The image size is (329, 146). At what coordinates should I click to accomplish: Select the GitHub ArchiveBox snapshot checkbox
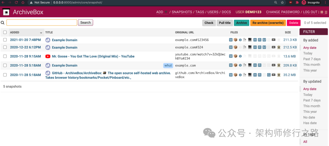pyautogui.click(x=5, y=75)
